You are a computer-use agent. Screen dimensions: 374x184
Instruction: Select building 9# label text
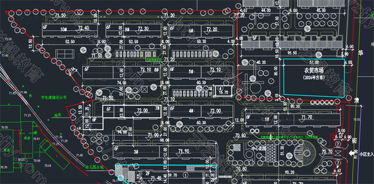[x=127, y=30]
